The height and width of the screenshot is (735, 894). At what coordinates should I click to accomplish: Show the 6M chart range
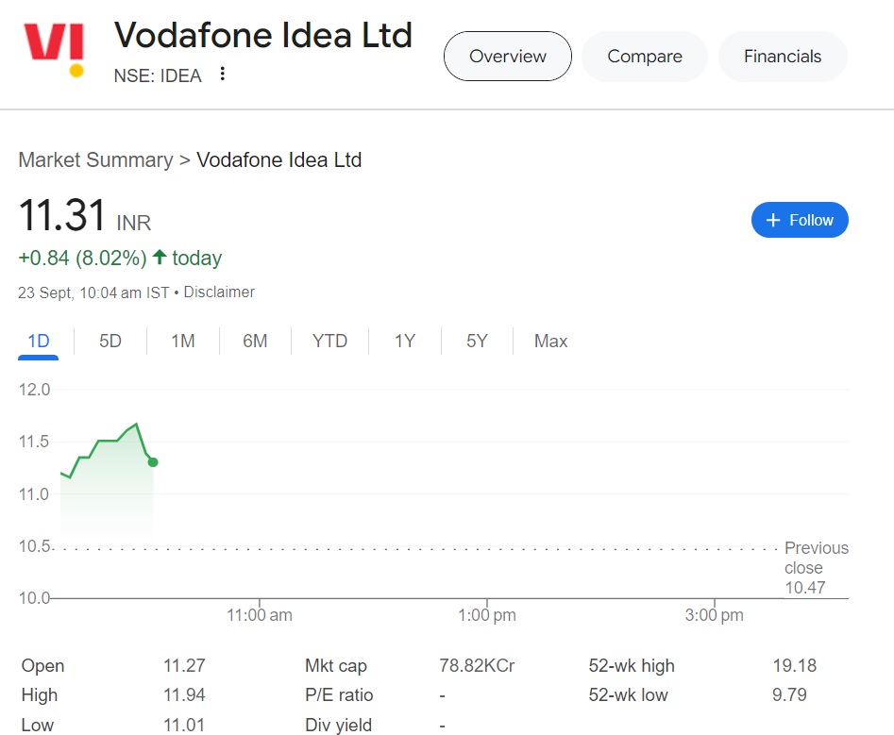tap(255, 342)
